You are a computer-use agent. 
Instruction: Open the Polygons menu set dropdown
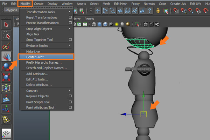coord(11,10)
